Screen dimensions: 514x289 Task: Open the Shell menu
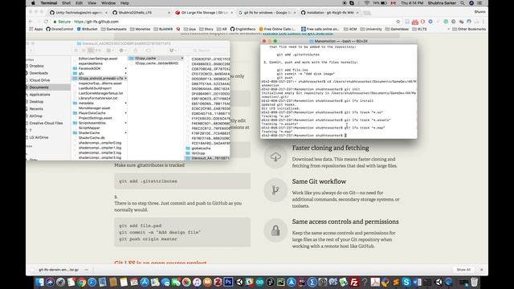pyautogui.click(x=66, y=3)
